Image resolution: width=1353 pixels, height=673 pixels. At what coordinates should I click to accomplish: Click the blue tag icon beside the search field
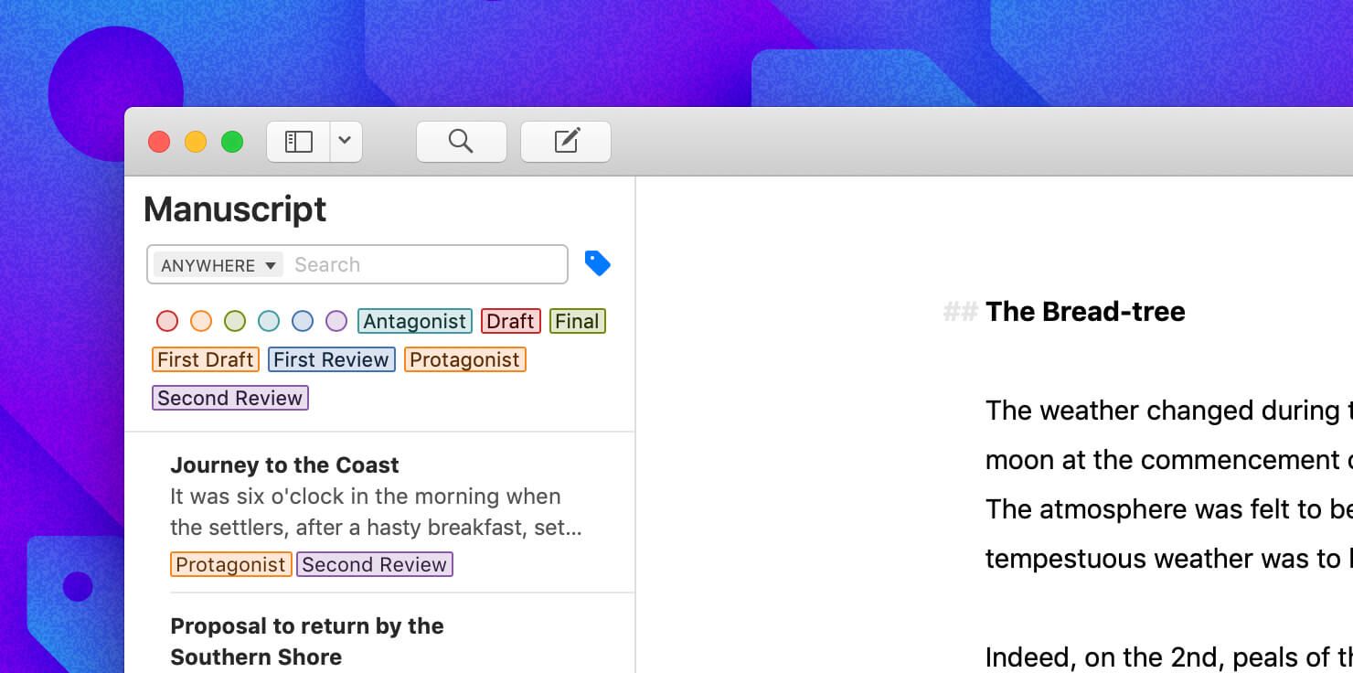click(x=598, y=263)
